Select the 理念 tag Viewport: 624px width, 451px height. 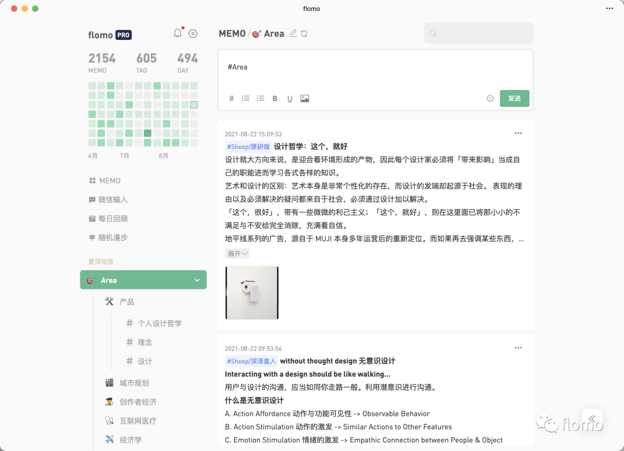click(139, 342)
